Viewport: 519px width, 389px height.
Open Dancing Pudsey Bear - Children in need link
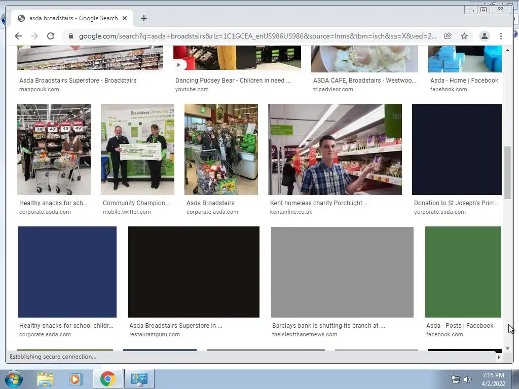pos(233,81)
